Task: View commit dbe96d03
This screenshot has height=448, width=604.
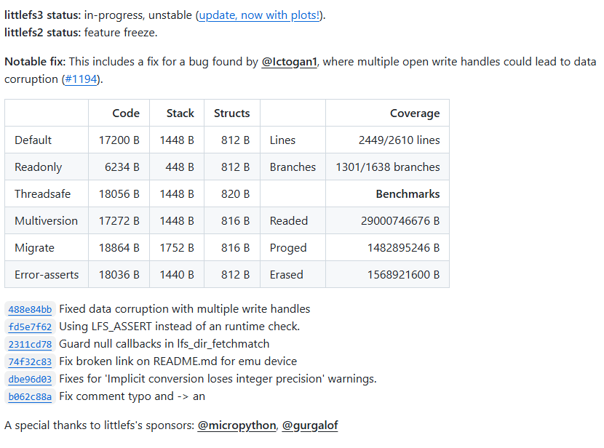Action: [x=30, y=380]
